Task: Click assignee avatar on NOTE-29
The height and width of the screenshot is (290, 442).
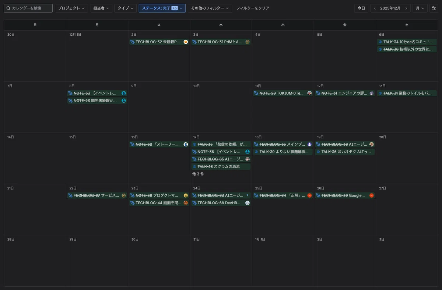Action: pyautogui.click(x=309, y=93)
